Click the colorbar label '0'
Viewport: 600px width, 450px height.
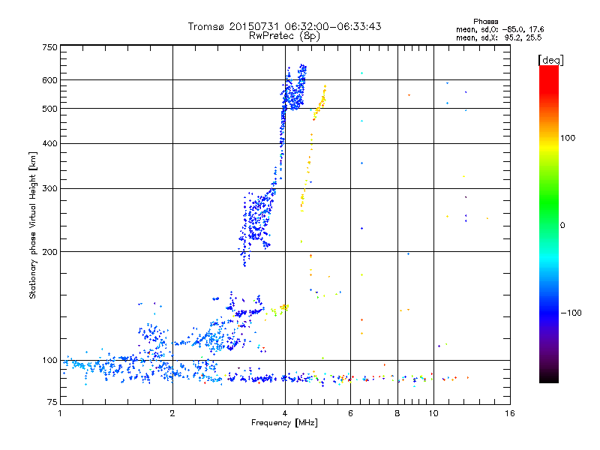tap(562, 225)
